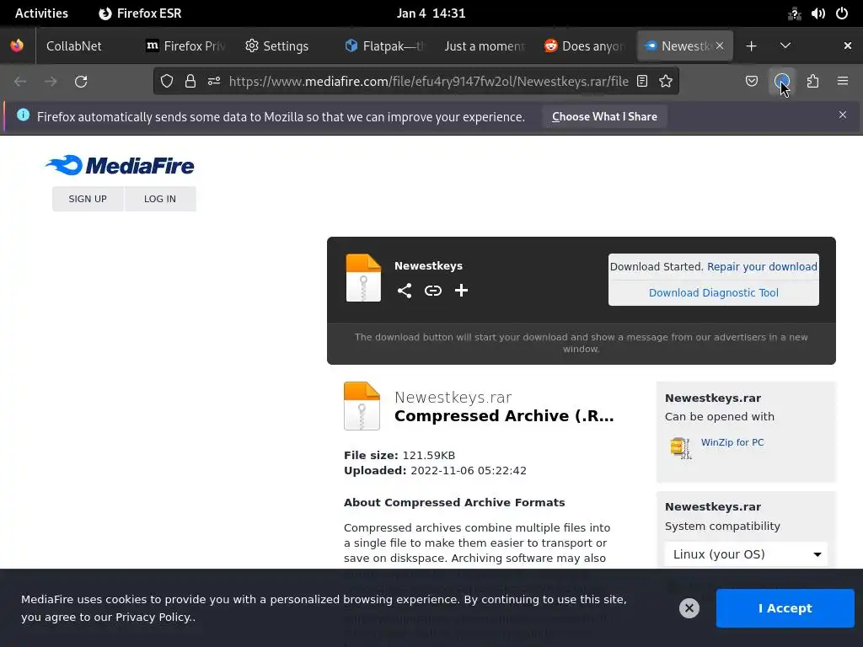
Task: Switch to the Just a moment tab
Action: (x=485, y=46)
